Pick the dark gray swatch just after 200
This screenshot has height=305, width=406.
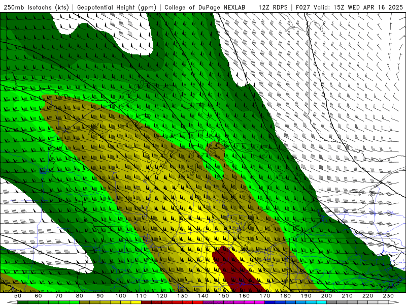(x=332, y=302)
